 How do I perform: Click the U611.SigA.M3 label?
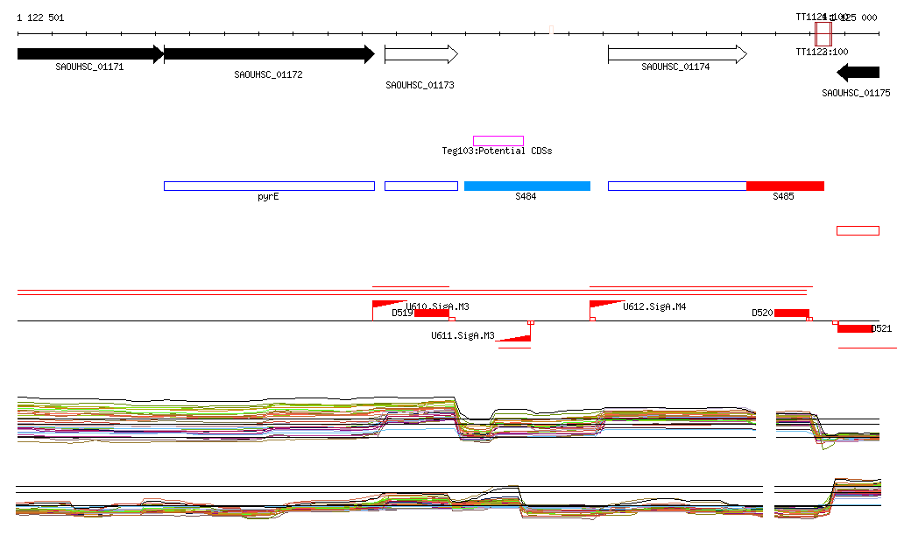point(463,335)
